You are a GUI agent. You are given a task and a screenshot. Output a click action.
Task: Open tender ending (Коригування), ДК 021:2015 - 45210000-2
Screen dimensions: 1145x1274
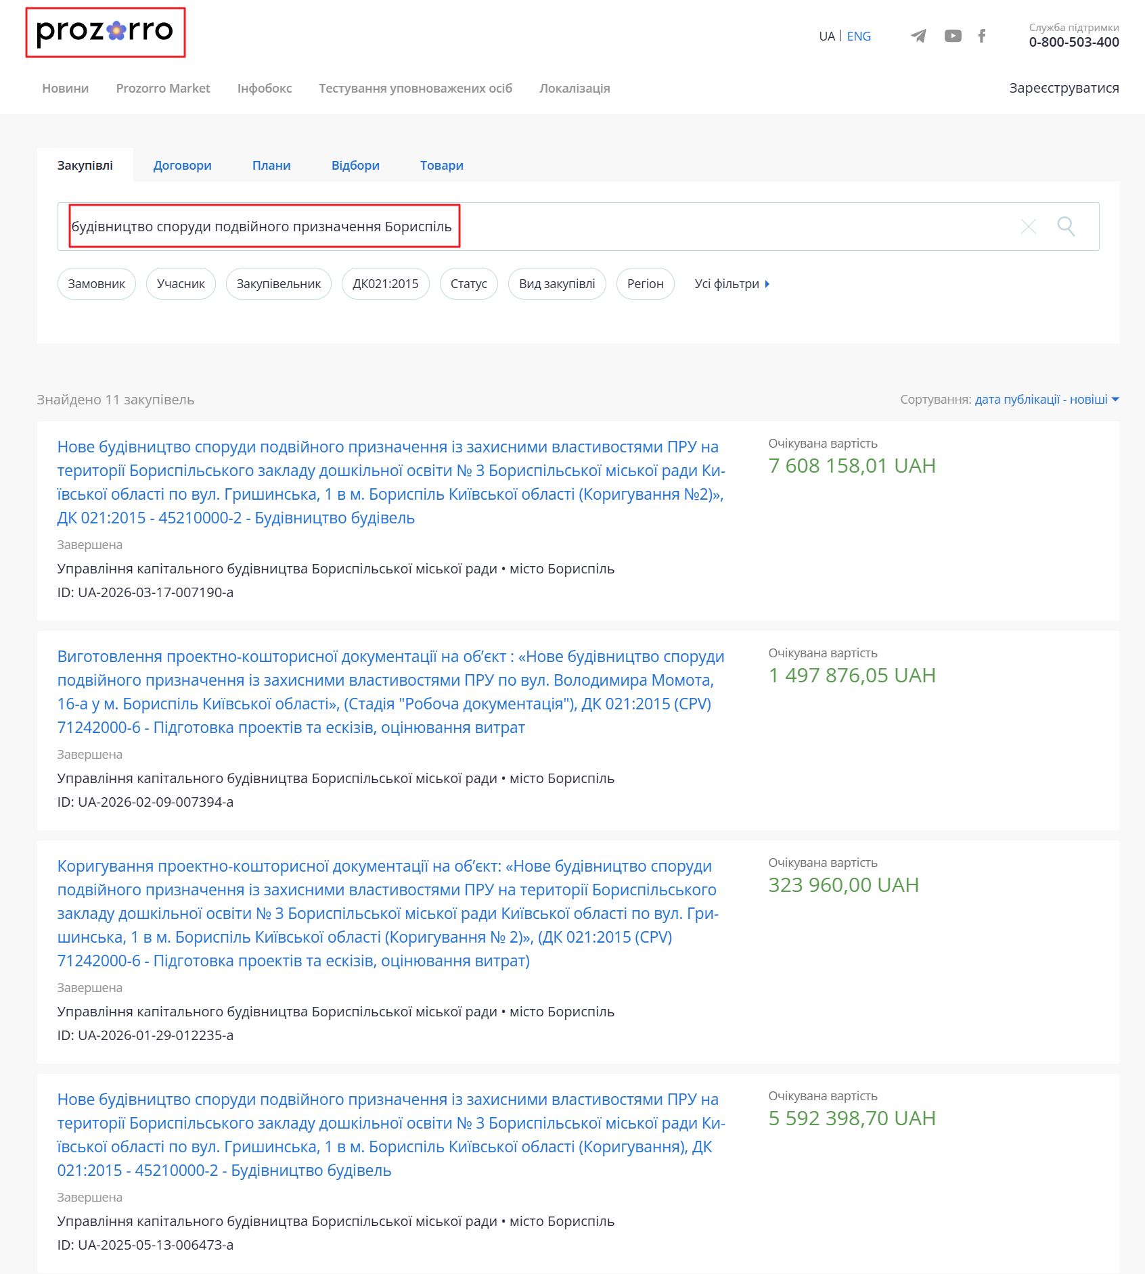tap(391, 1135)
